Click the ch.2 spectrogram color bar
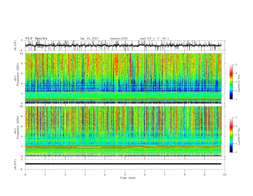Screen dimensions: 253x196 [x=231, y=135]
